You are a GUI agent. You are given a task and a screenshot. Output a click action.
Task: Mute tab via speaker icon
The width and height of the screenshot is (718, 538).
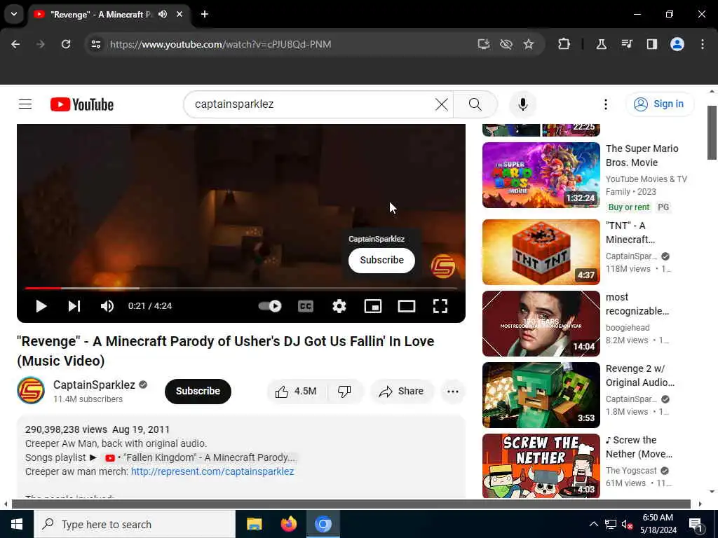163,14
